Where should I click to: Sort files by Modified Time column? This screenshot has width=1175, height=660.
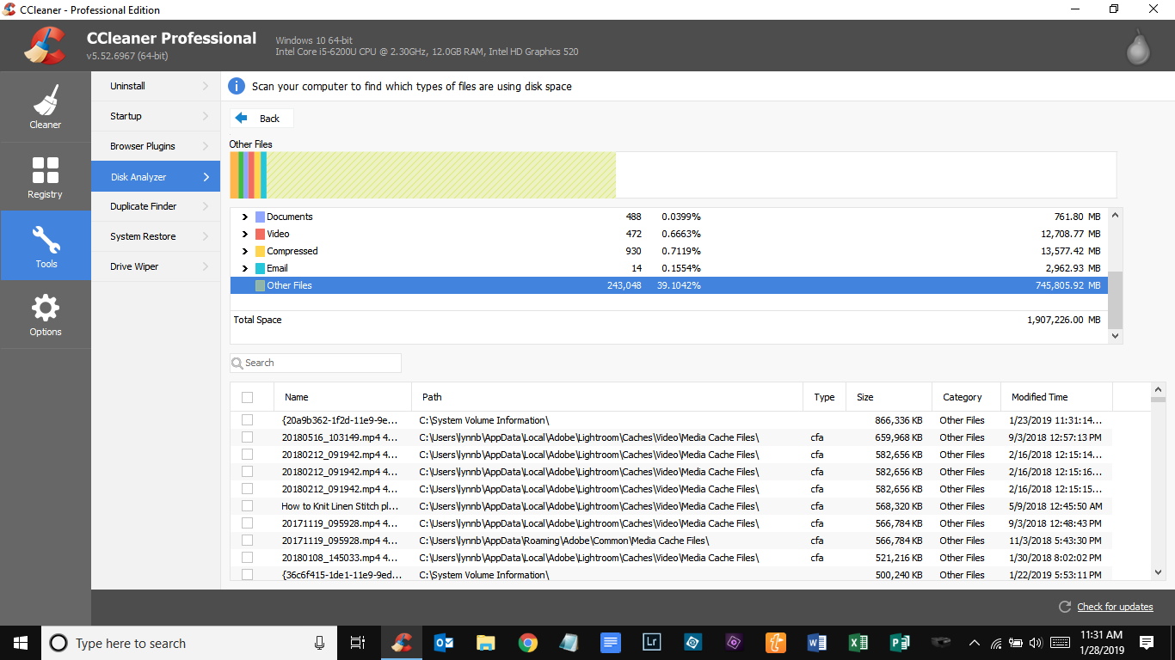tap(1056, 397)
